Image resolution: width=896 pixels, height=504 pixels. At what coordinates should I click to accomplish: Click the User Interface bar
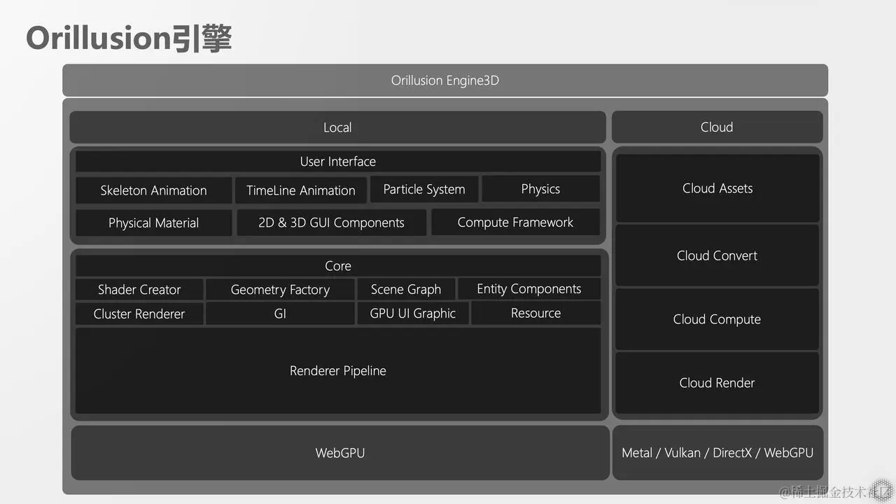(338, 162)
